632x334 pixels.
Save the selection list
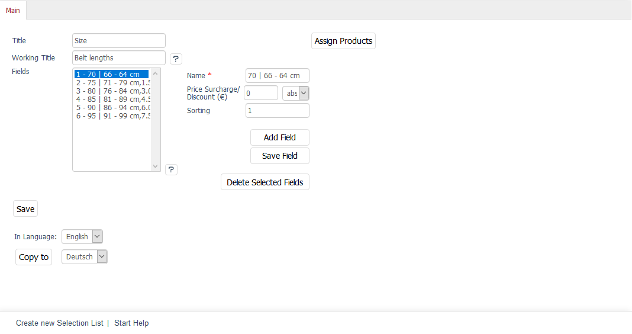pyautogui.click(x=25, y=209)
